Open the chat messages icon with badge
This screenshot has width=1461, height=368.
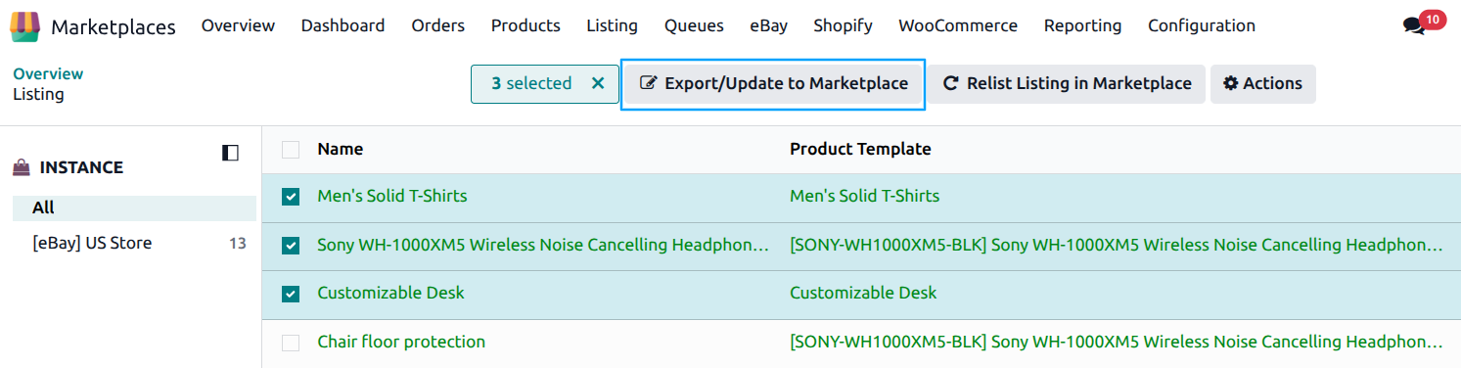[1424, 23]
